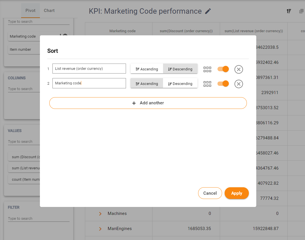Click the Apply button
The image size is (305, 240).
click(x=237, y=193)
